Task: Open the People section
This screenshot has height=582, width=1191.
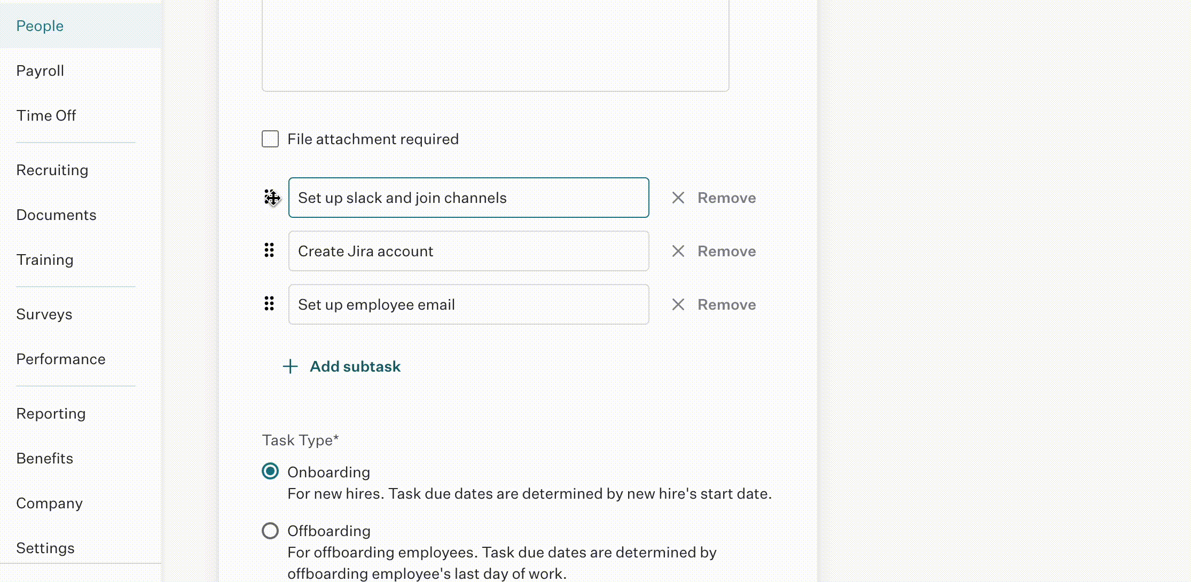Action: tap(40, 25)
